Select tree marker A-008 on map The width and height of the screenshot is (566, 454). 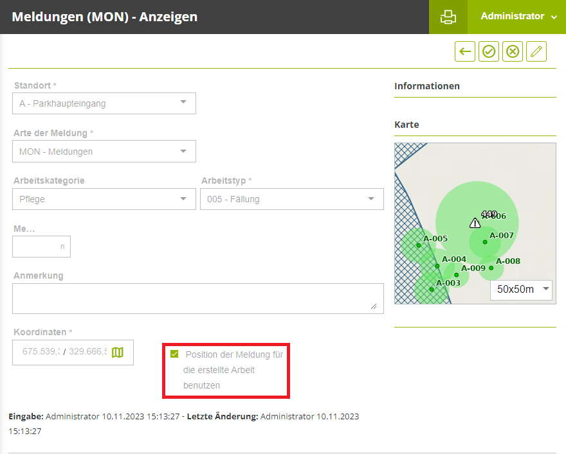click(491, 268)
